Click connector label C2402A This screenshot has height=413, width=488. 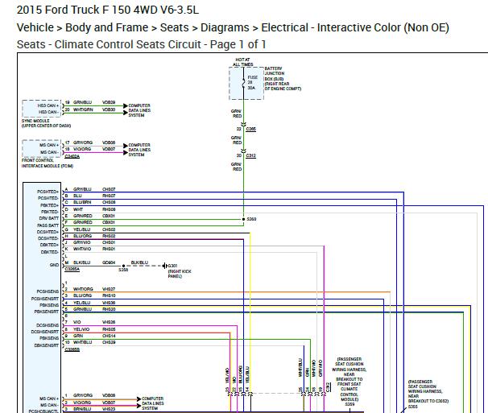[x=72, y=156]
